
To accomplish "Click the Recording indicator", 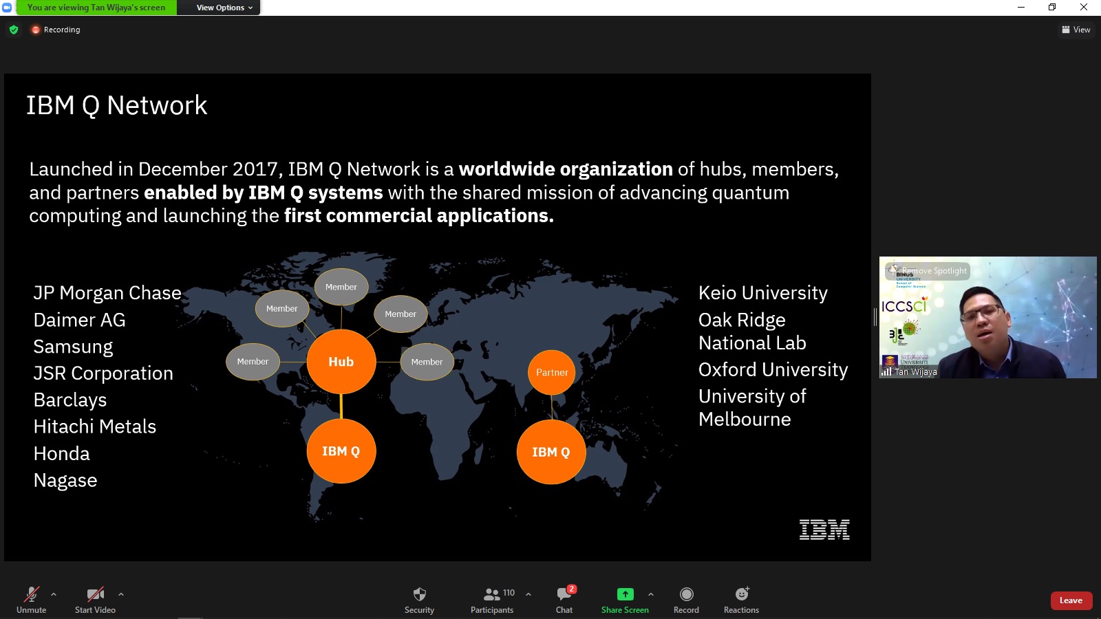I will click(56, 30).
